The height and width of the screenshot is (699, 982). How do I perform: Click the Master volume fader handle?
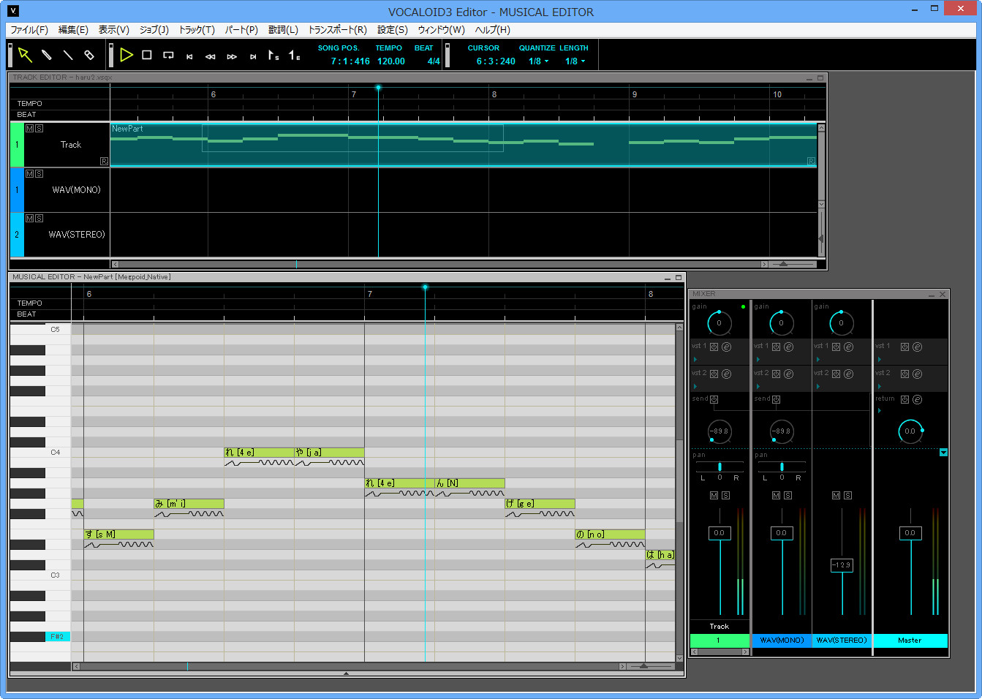pos(910,533)
